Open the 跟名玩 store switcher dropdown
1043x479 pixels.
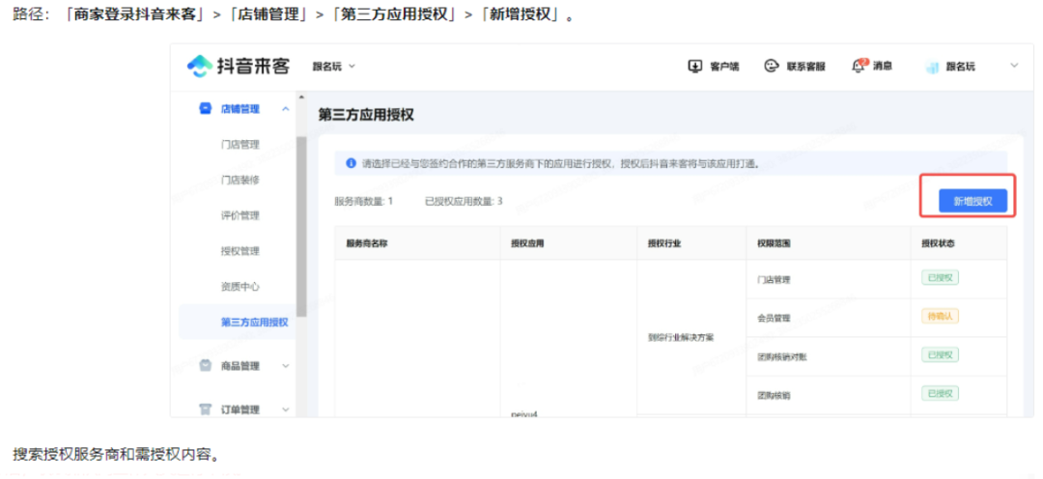[x=334, y=67]
